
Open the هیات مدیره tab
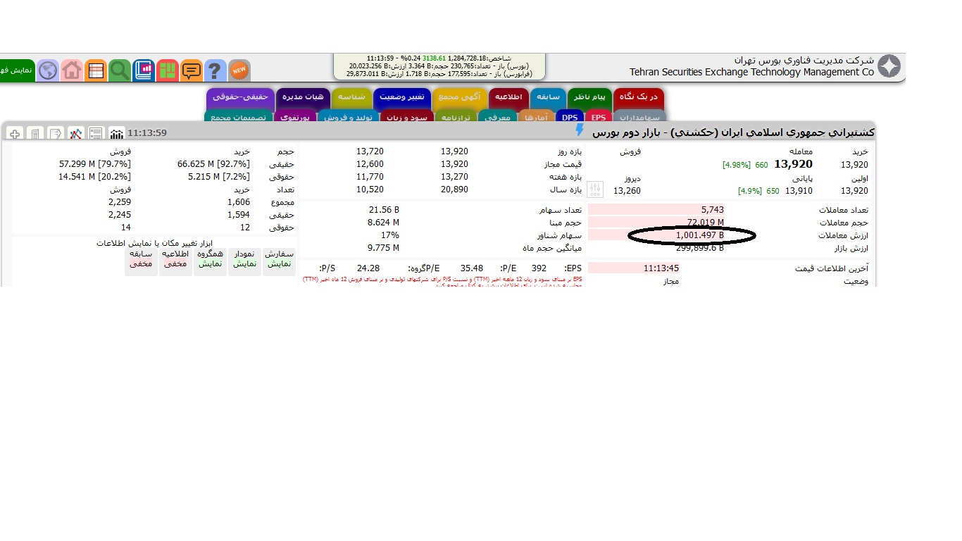tap(302, 97)
